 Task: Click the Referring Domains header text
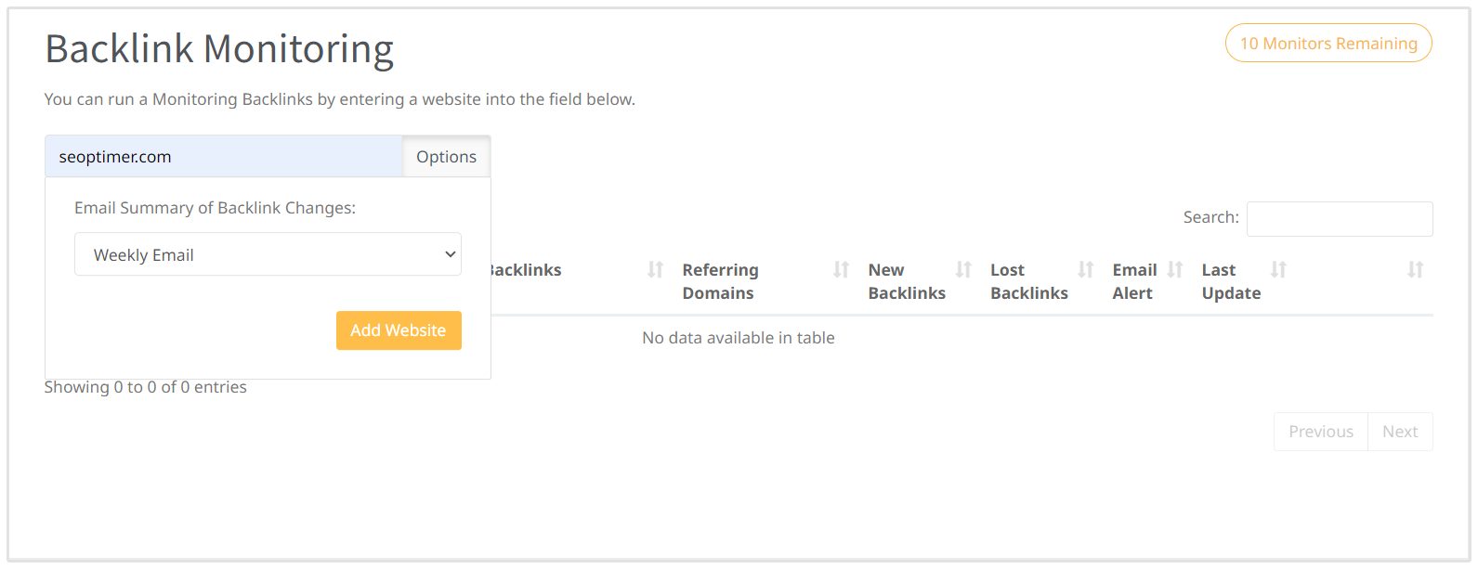(x=720, y=281)
